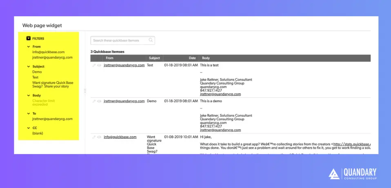The image size is (391, 188).
Task: Collapse the Body filter group
Action: tap(29, 95)
